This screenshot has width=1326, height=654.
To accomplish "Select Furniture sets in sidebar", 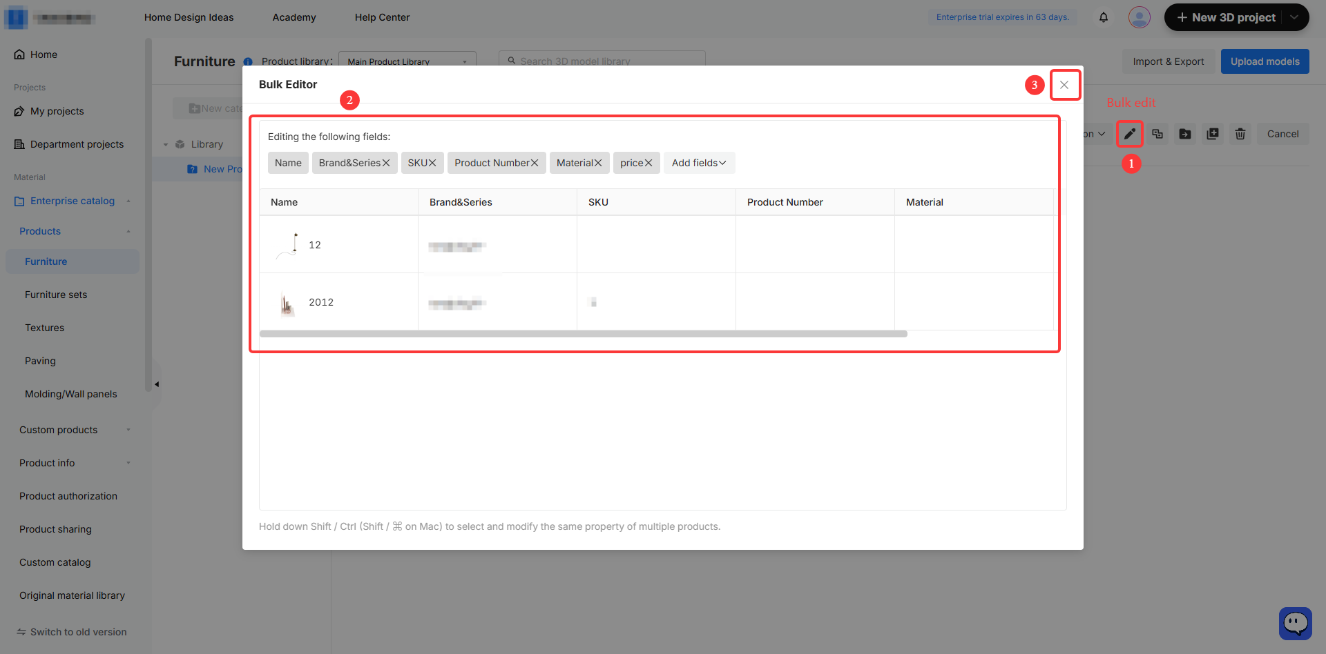I will pyautogui.click(x=56, y=295).
